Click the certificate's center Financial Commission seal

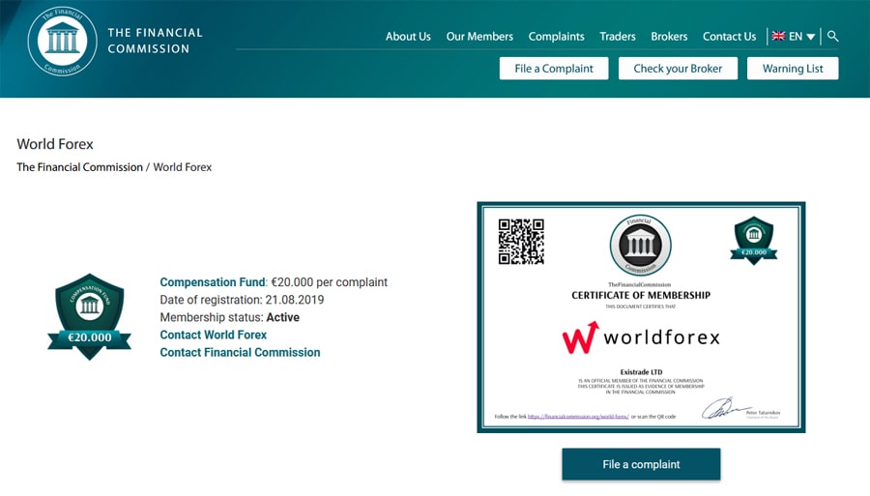click(640, 246)
